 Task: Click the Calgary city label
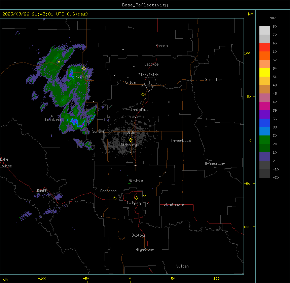(x=134, y=203)
